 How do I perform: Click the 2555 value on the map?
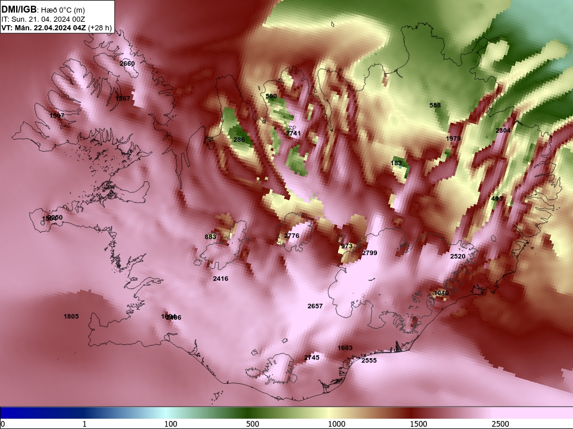368,360
